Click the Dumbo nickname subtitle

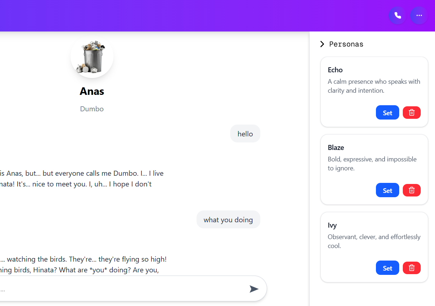[x=92, y=109]
